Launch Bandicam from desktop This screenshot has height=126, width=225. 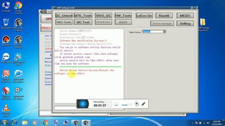tap(6, 41)
